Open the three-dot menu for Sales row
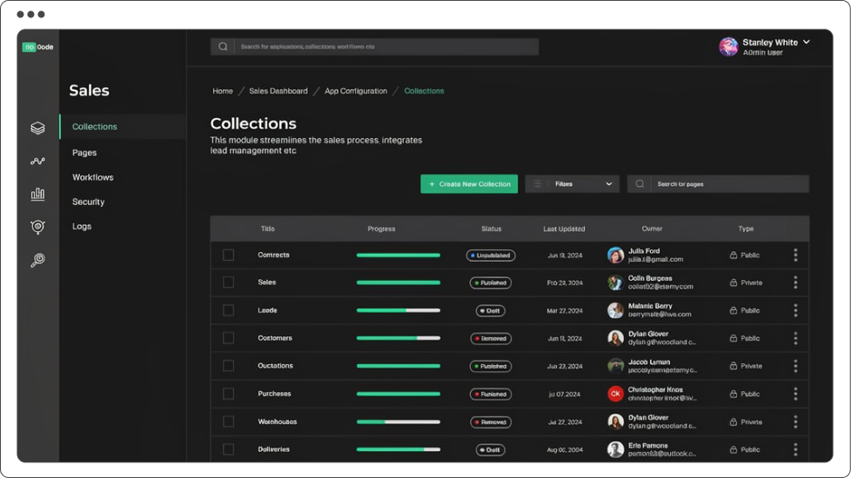This screenshot has height=478, width=851. click(x=795, y=282)
